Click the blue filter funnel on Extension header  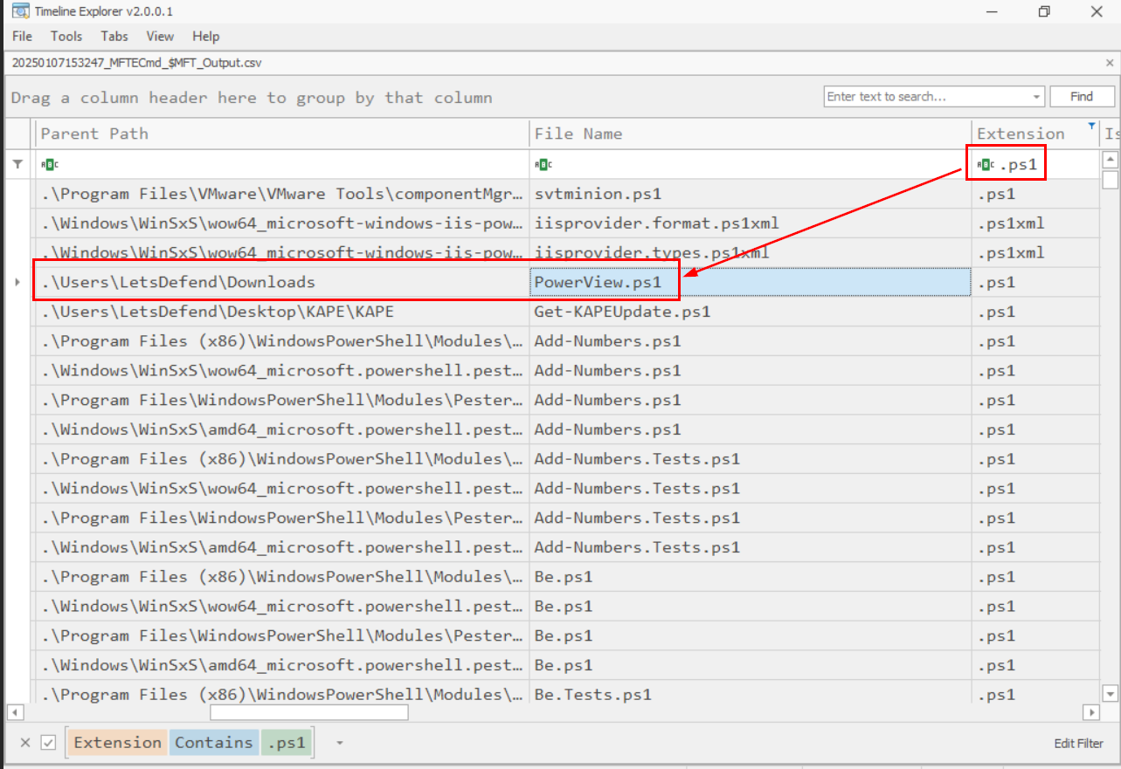click(x=1090, y=126)
